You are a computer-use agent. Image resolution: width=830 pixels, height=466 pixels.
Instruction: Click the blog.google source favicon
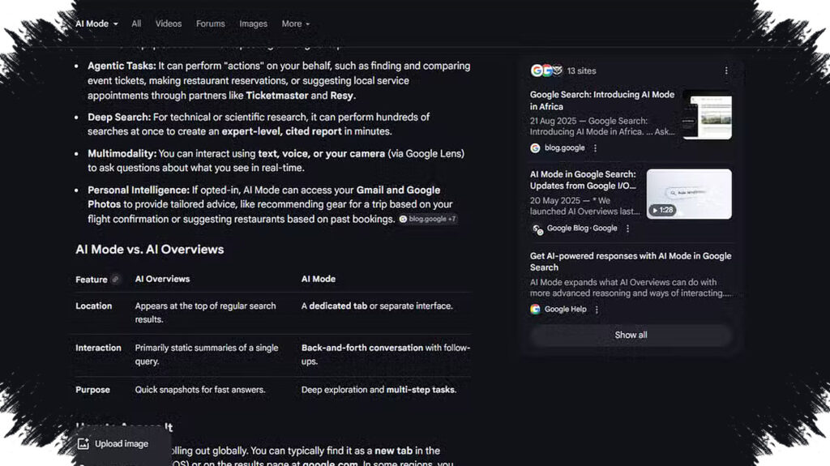click(x=535, y=148)
